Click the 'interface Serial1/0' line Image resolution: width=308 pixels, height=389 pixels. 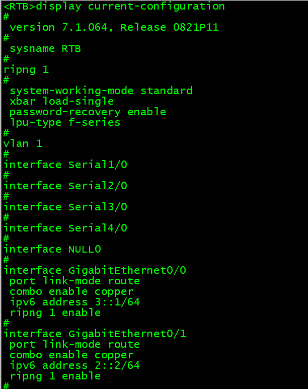(x=65, y=165)
